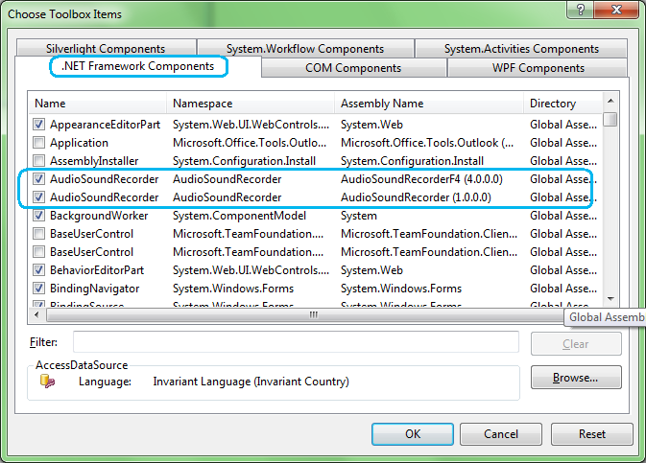Click the Reset button
This screenshot has width=646, height=463.
(x=591, y=434)
